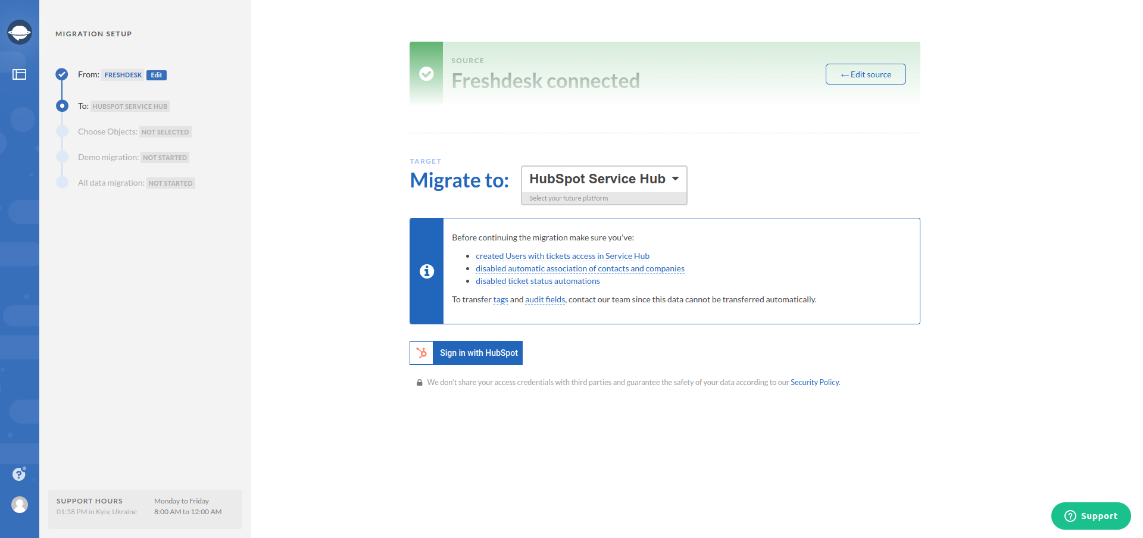Click the Choose Objects step circle

(x=62, y=132)
